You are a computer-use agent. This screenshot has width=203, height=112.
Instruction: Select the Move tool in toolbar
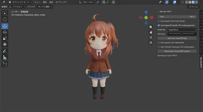coord(5,26)
